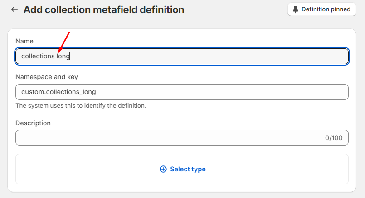Click the 0/100 character counter
This screenshot has height=198, width=365.
point(334,138)
